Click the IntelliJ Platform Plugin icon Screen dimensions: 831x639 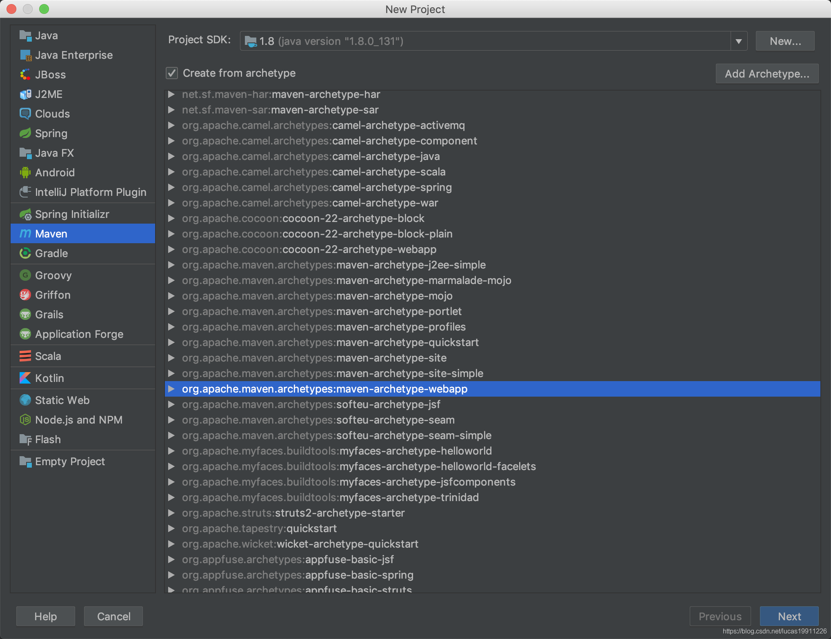coord(25,192)
